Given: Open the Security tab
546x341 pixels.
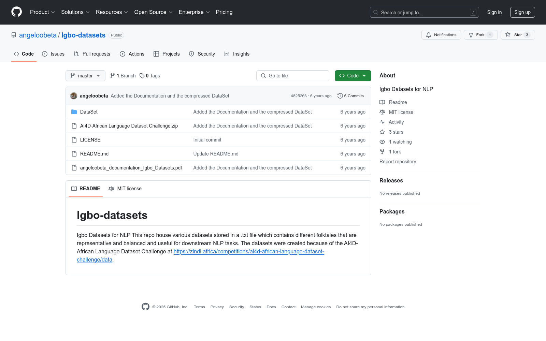Looking at the screenshot, I should 202,54.
